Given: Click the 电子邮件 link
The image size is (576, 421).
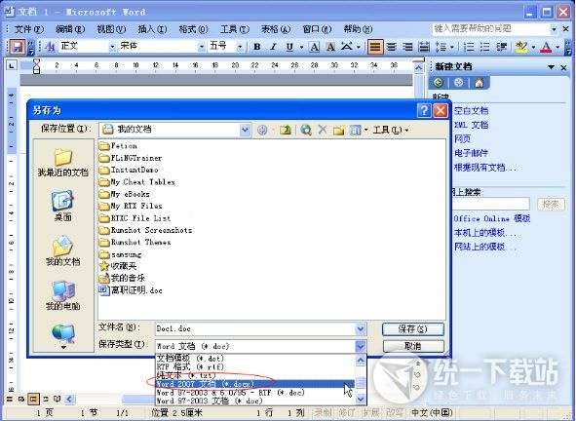Looking at the screenshot, I should [x=471, y=153].
